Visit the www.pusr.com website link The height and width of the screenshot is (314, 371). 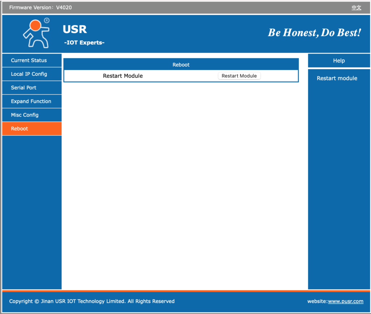[346, 301]
